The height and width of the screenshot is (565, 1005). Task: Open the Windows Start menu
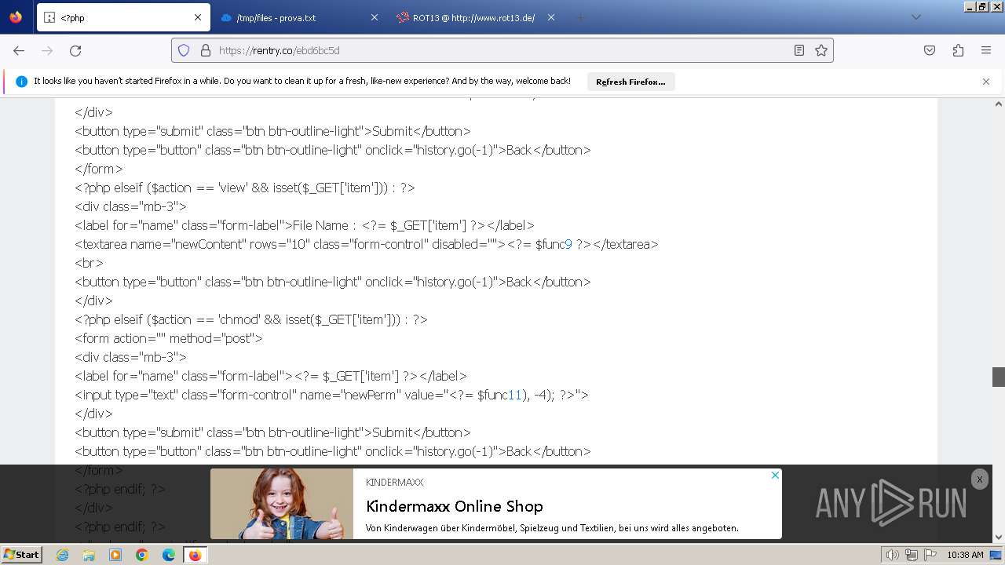pos(22,555)
